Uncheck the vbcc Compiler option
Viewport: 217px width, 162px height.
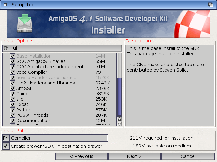[13, 72]
